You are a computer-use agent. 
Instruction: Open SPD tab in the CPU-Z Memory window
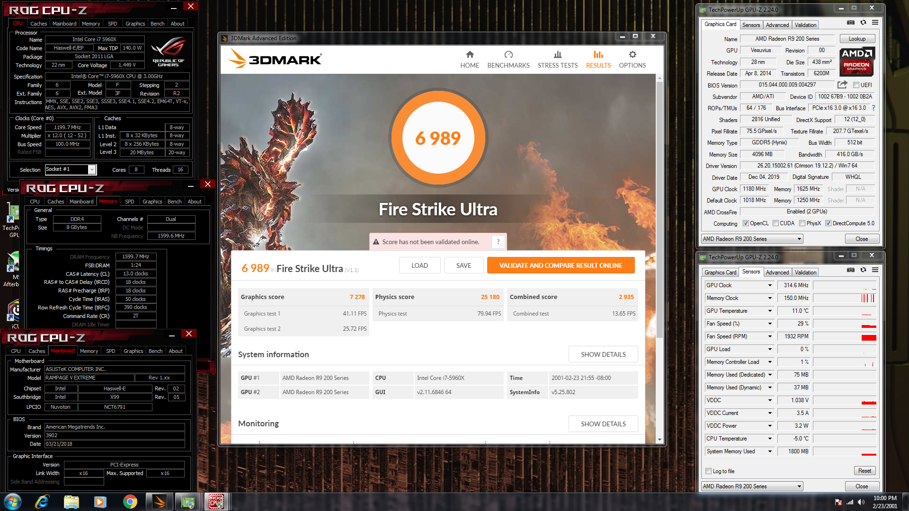(129, 202)
